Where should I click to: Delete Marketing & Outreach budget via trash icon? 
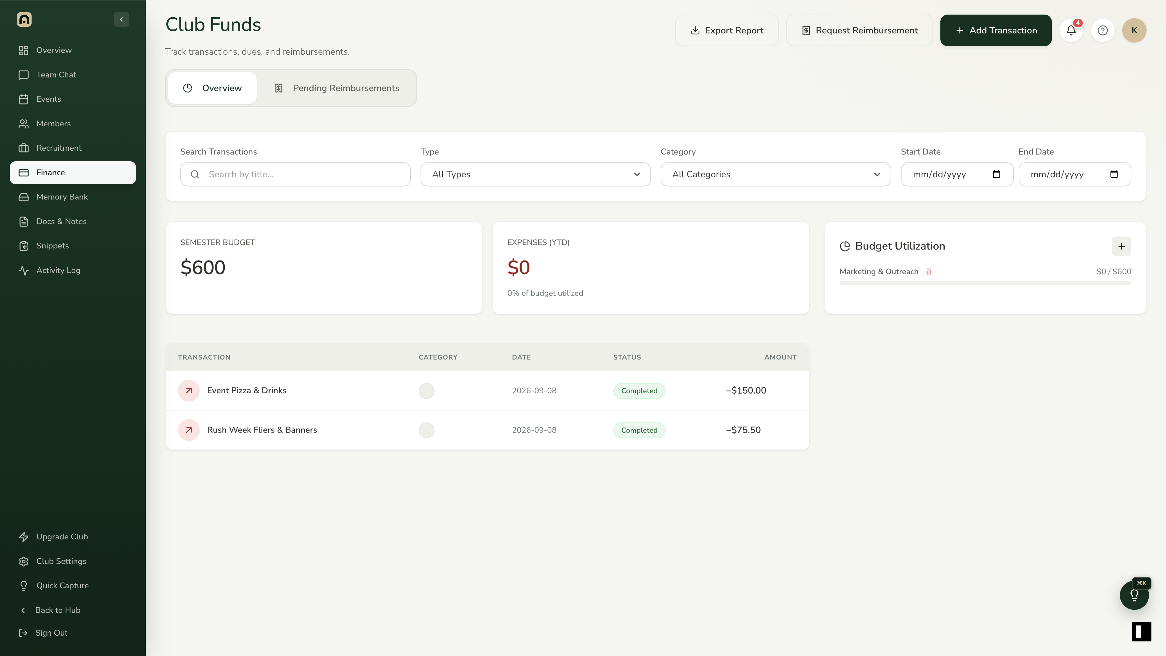pyautogui.click(x=928, y=272)
